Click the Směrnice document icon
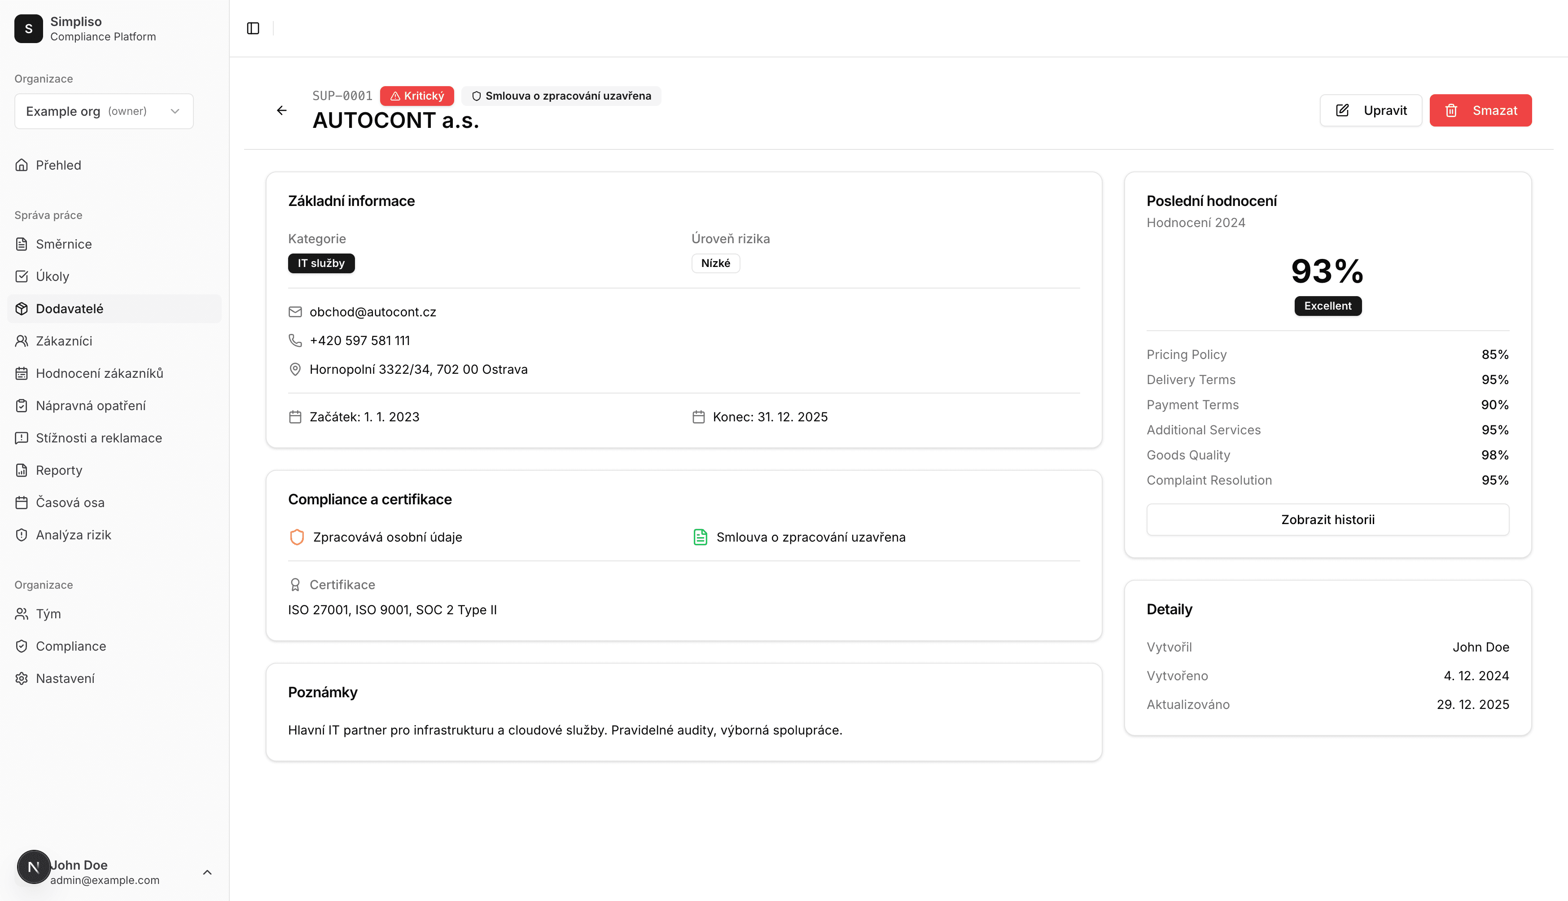 (x=22, y=244)
